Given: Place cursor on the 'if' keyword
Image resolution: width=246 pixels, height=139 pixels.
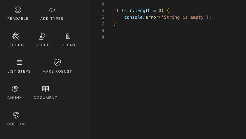Looking at the screenshot, I should click(116, 11).
